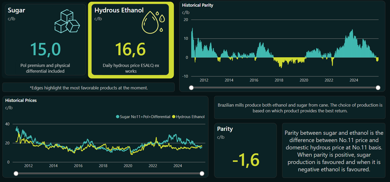Click the teal Sugar legend marker
Screen dimensions: 390x182
pos(118,117)
